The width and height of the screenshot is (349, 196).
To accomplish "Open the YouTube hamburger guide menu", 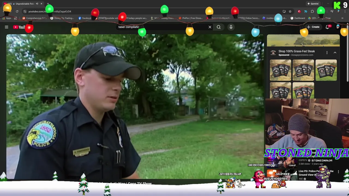I will [7, 27].
